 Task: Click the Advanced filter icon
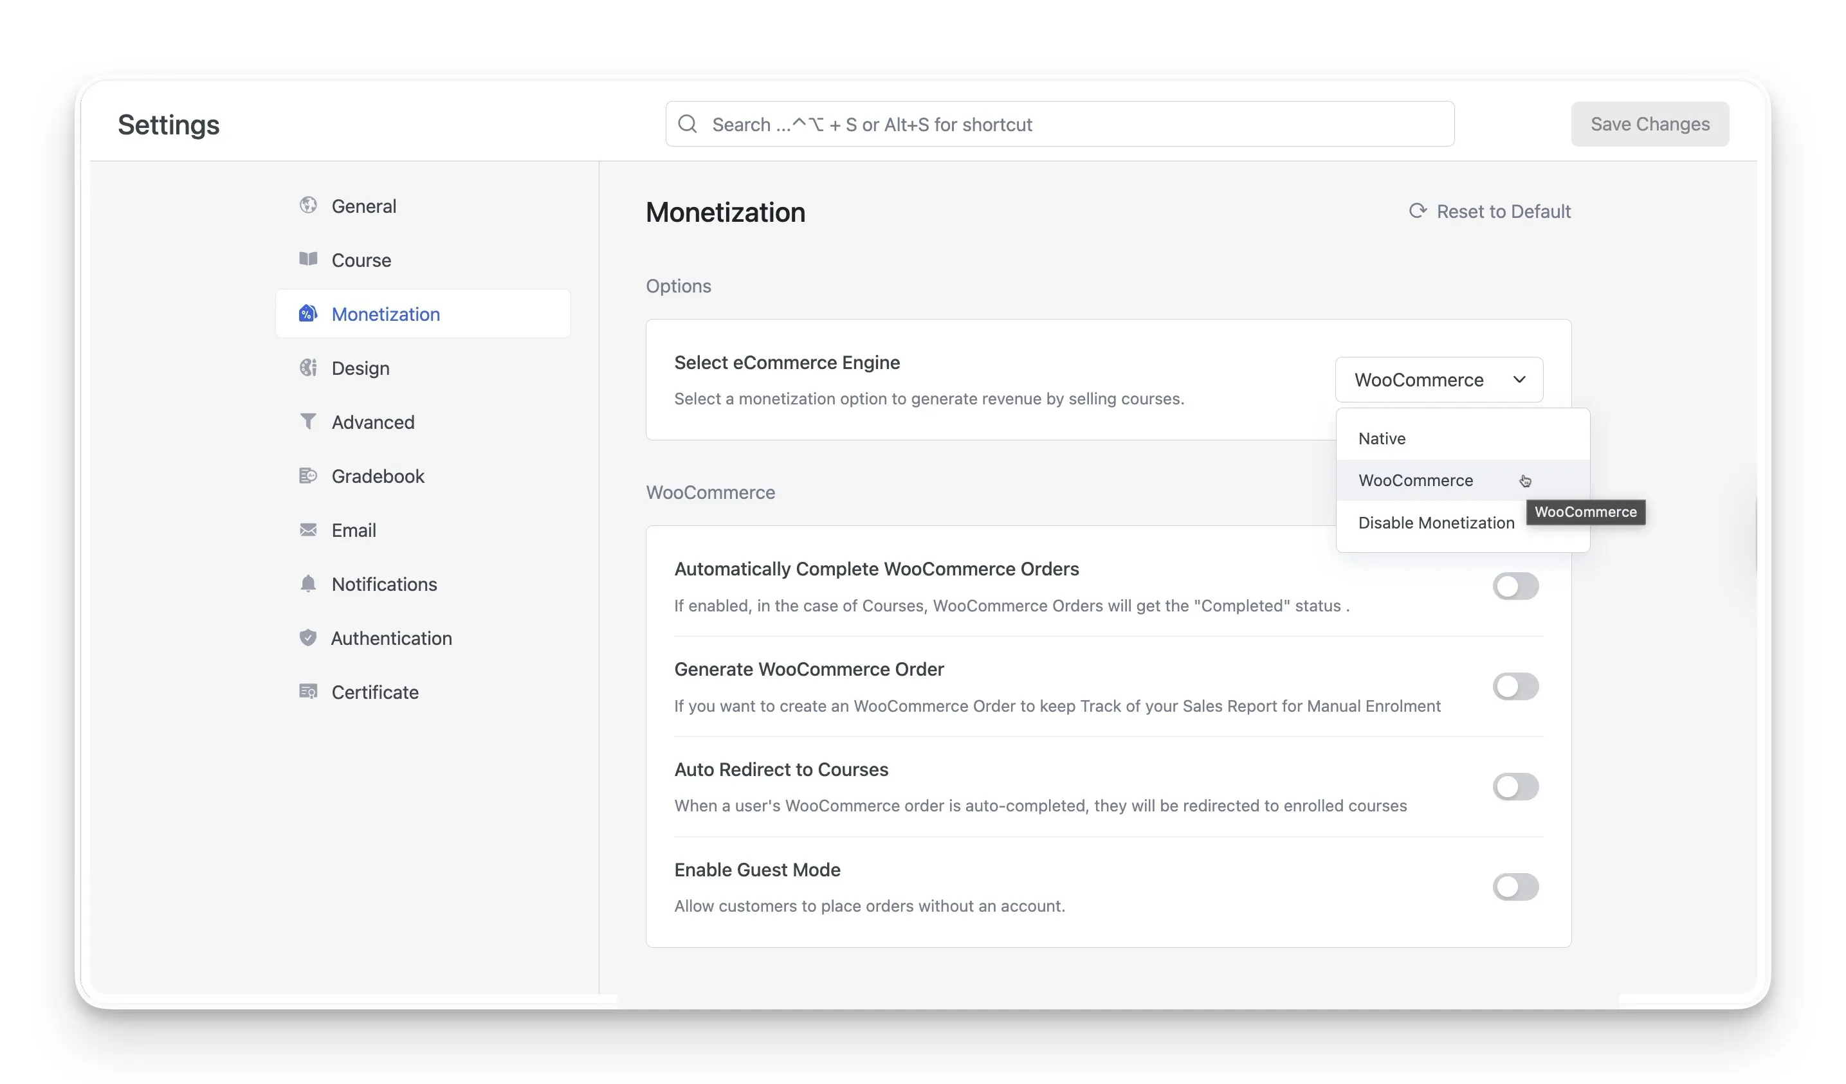click(x=308, y=421)
